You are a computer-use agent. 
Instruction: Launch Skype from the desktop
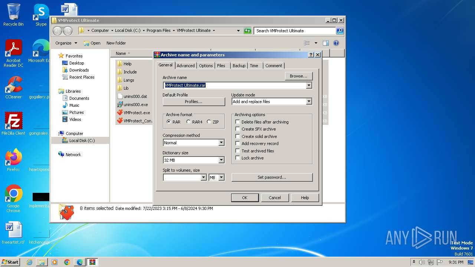pos(41,15)
